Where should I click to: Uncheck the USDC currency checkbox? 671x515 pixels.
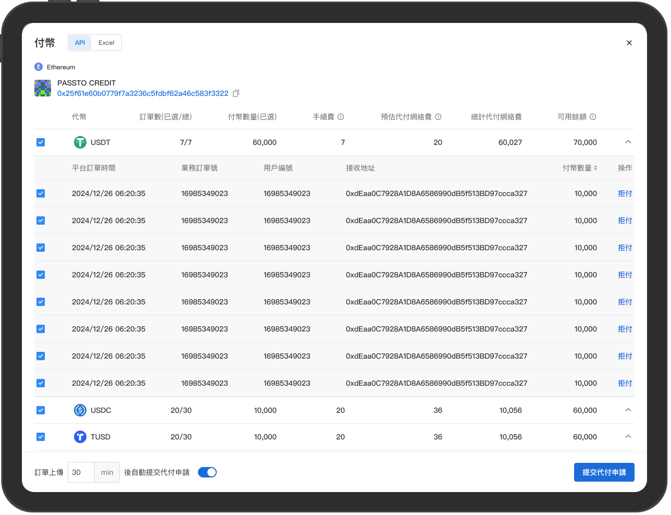click(41, 410)
